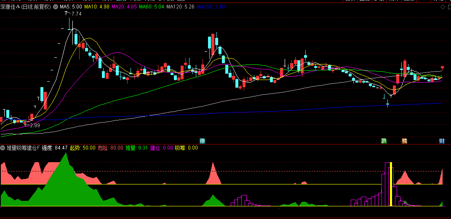Click the red 危险: 80.00 value
This screenshot has width=451, height=219.
click(110, 148)
